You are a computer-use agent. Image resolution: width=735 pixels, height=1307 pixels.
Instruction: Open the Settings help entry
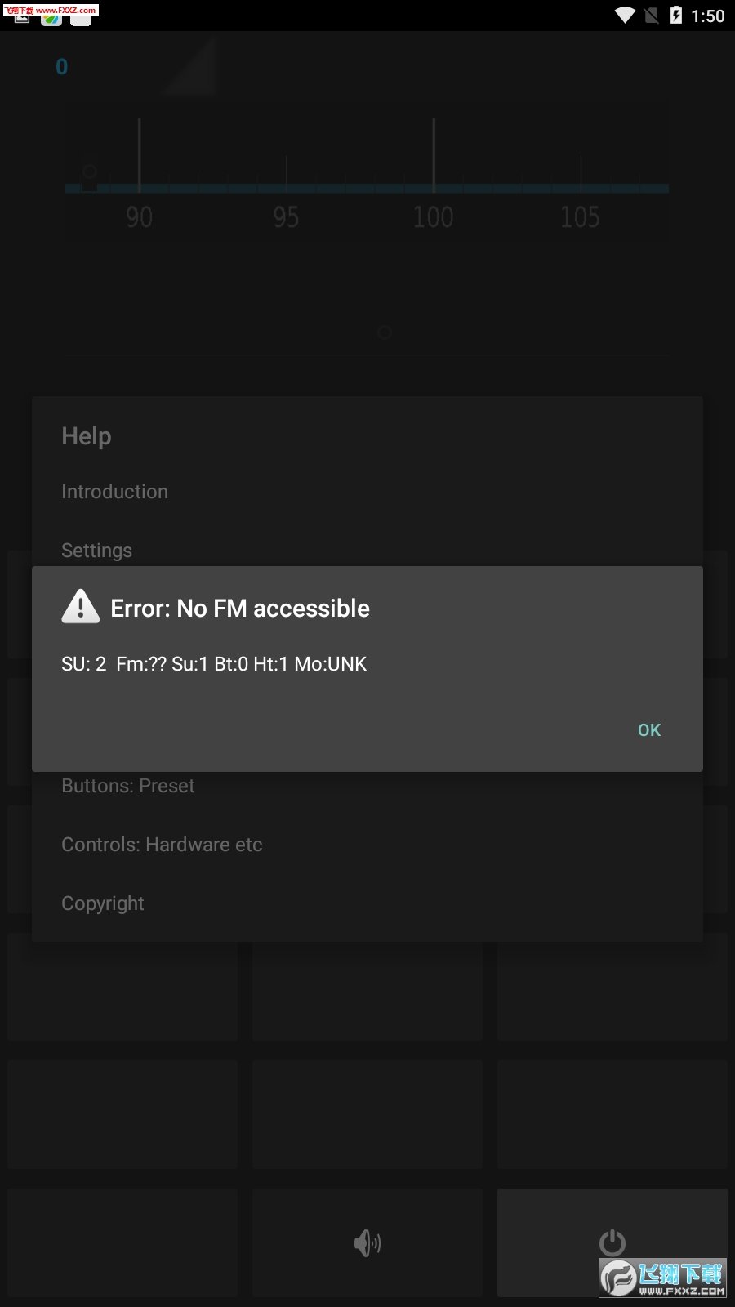click(x=96, y=551)
